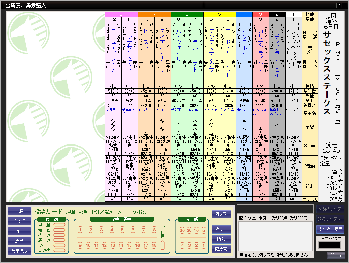
Task: Choose the 流し betting mode
Action: pos(19,231)
